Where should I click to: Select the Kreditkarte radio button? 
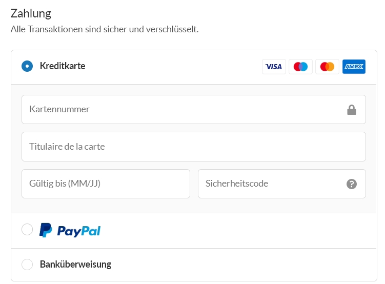[x=27, y=66]
